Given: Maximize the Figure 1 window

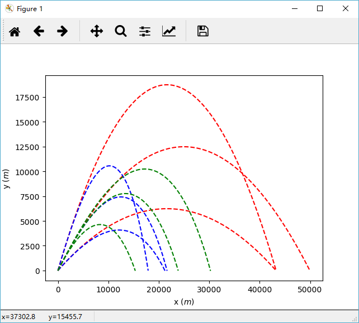Looking at the screenshot, I should click(x=320, y=9).
